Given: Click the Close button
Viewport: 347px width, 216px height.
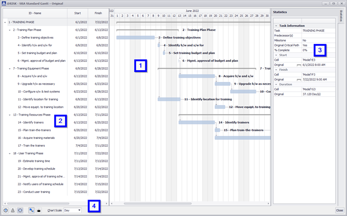Looking at the screenshot, I should click(339, 210).
